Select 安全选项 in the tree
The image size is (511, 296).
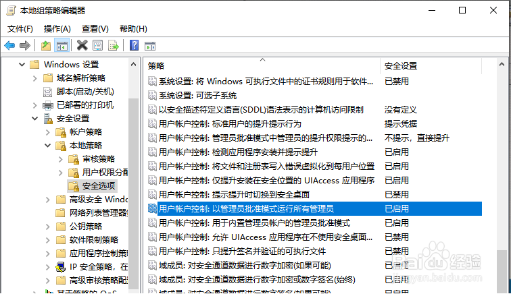pos(99,186)
